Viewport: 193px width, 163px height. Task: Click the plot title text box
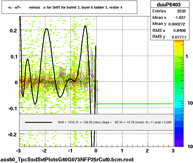point(69,7)
